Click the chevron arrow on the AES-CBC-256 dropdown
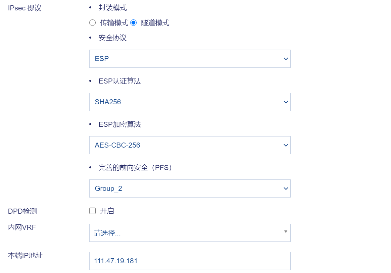Screen dimensions: 391x273 286,145
